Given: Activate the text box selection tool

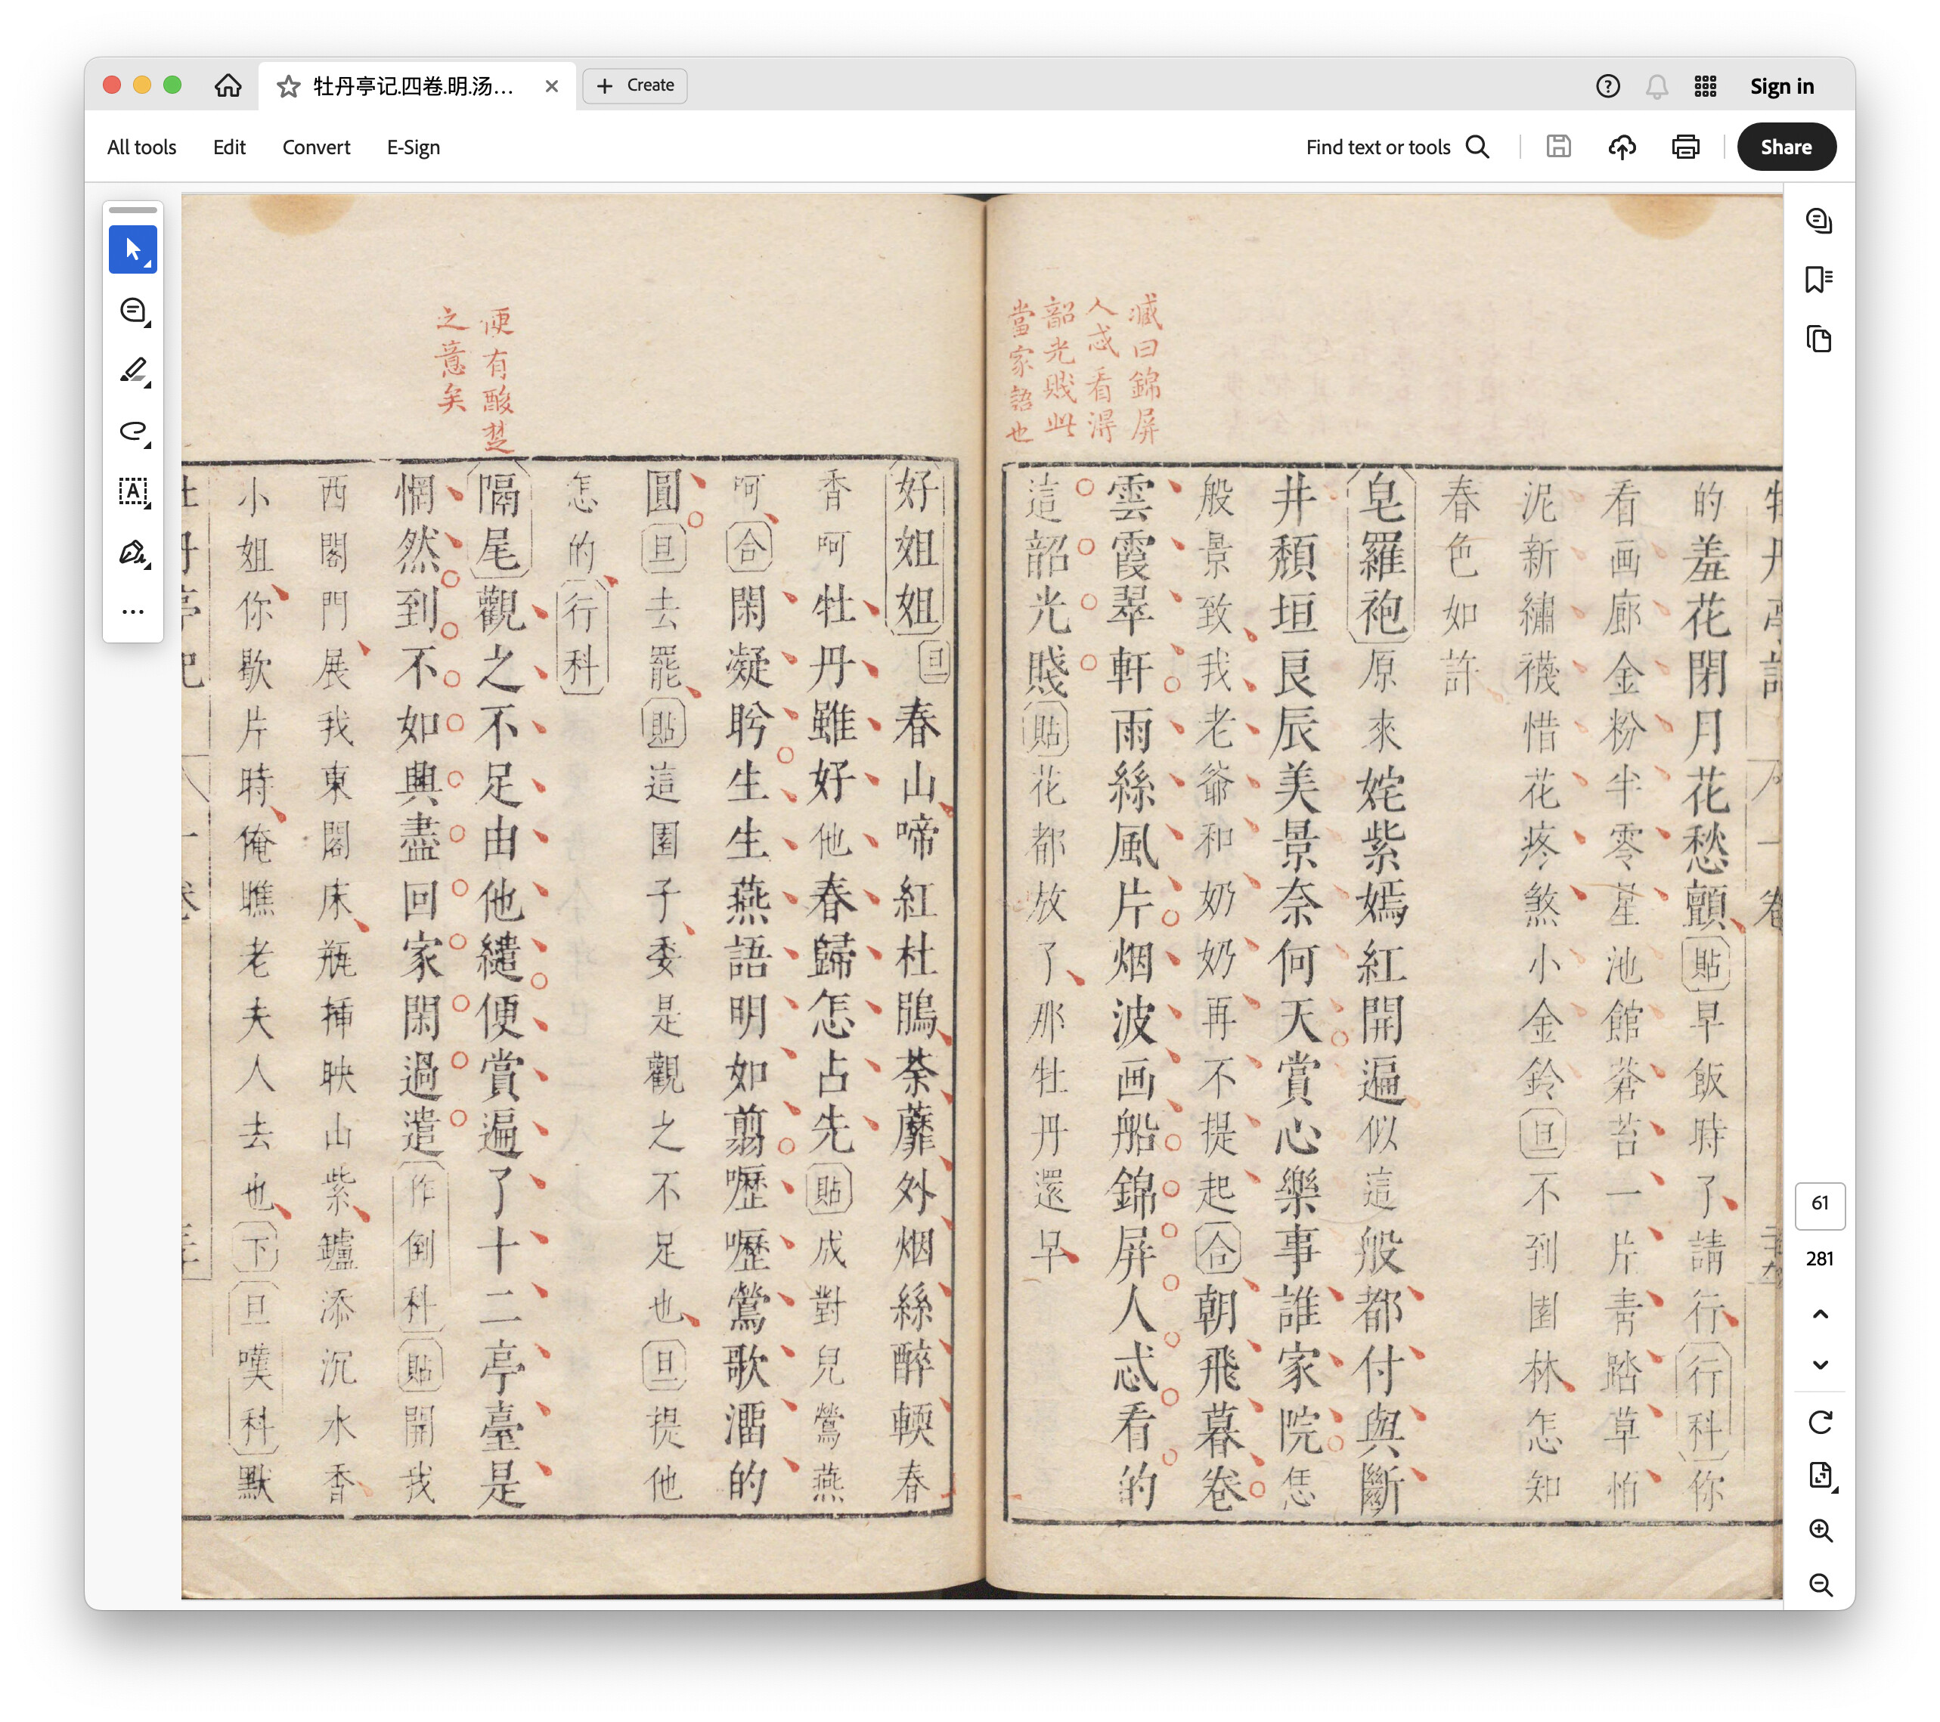Looking at the screenshot, I should [132, 491].
